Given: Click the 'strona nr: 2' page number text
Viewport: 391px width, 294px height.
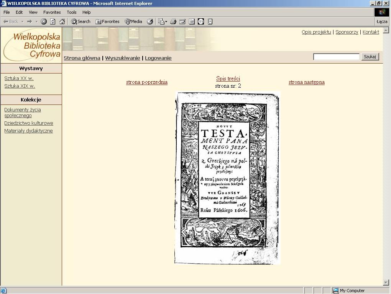Looking at the screenshot, I should click(x=228, y=86).
